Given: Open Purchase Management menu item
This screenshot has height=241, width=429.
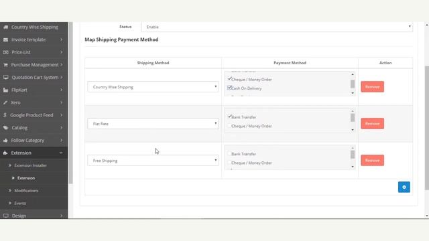Looking at the screenshot, I should [x=34, y=65].
